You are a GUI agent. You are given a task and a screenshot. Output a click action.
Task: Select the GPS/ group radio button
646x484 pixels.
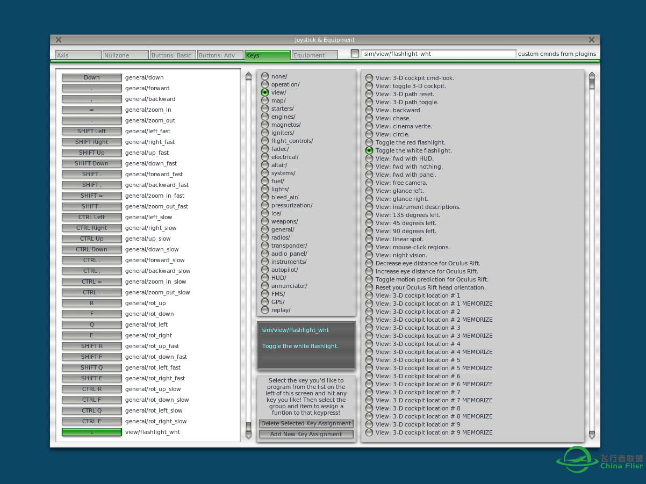click(265, 302)
